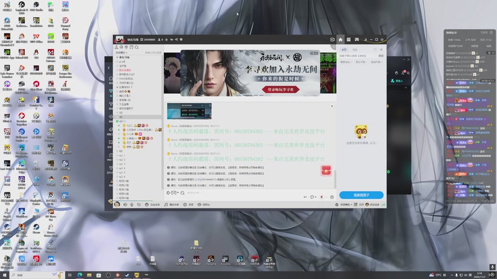Click the blue 我要找房子 button
This screenshot has height=279, width=497.
(x=362, y=195)
